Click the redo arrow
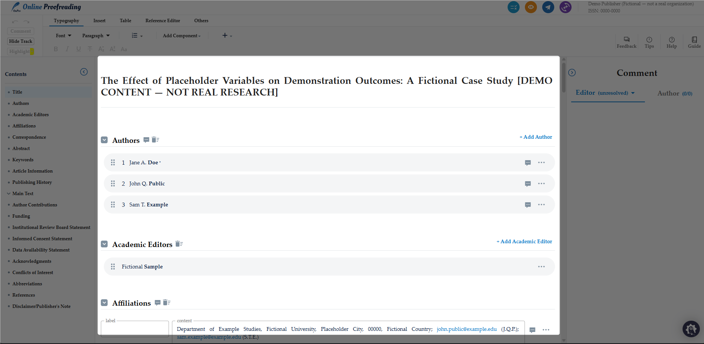The width and height of the screenshot is (704, 344). click(x=26, y=21)
